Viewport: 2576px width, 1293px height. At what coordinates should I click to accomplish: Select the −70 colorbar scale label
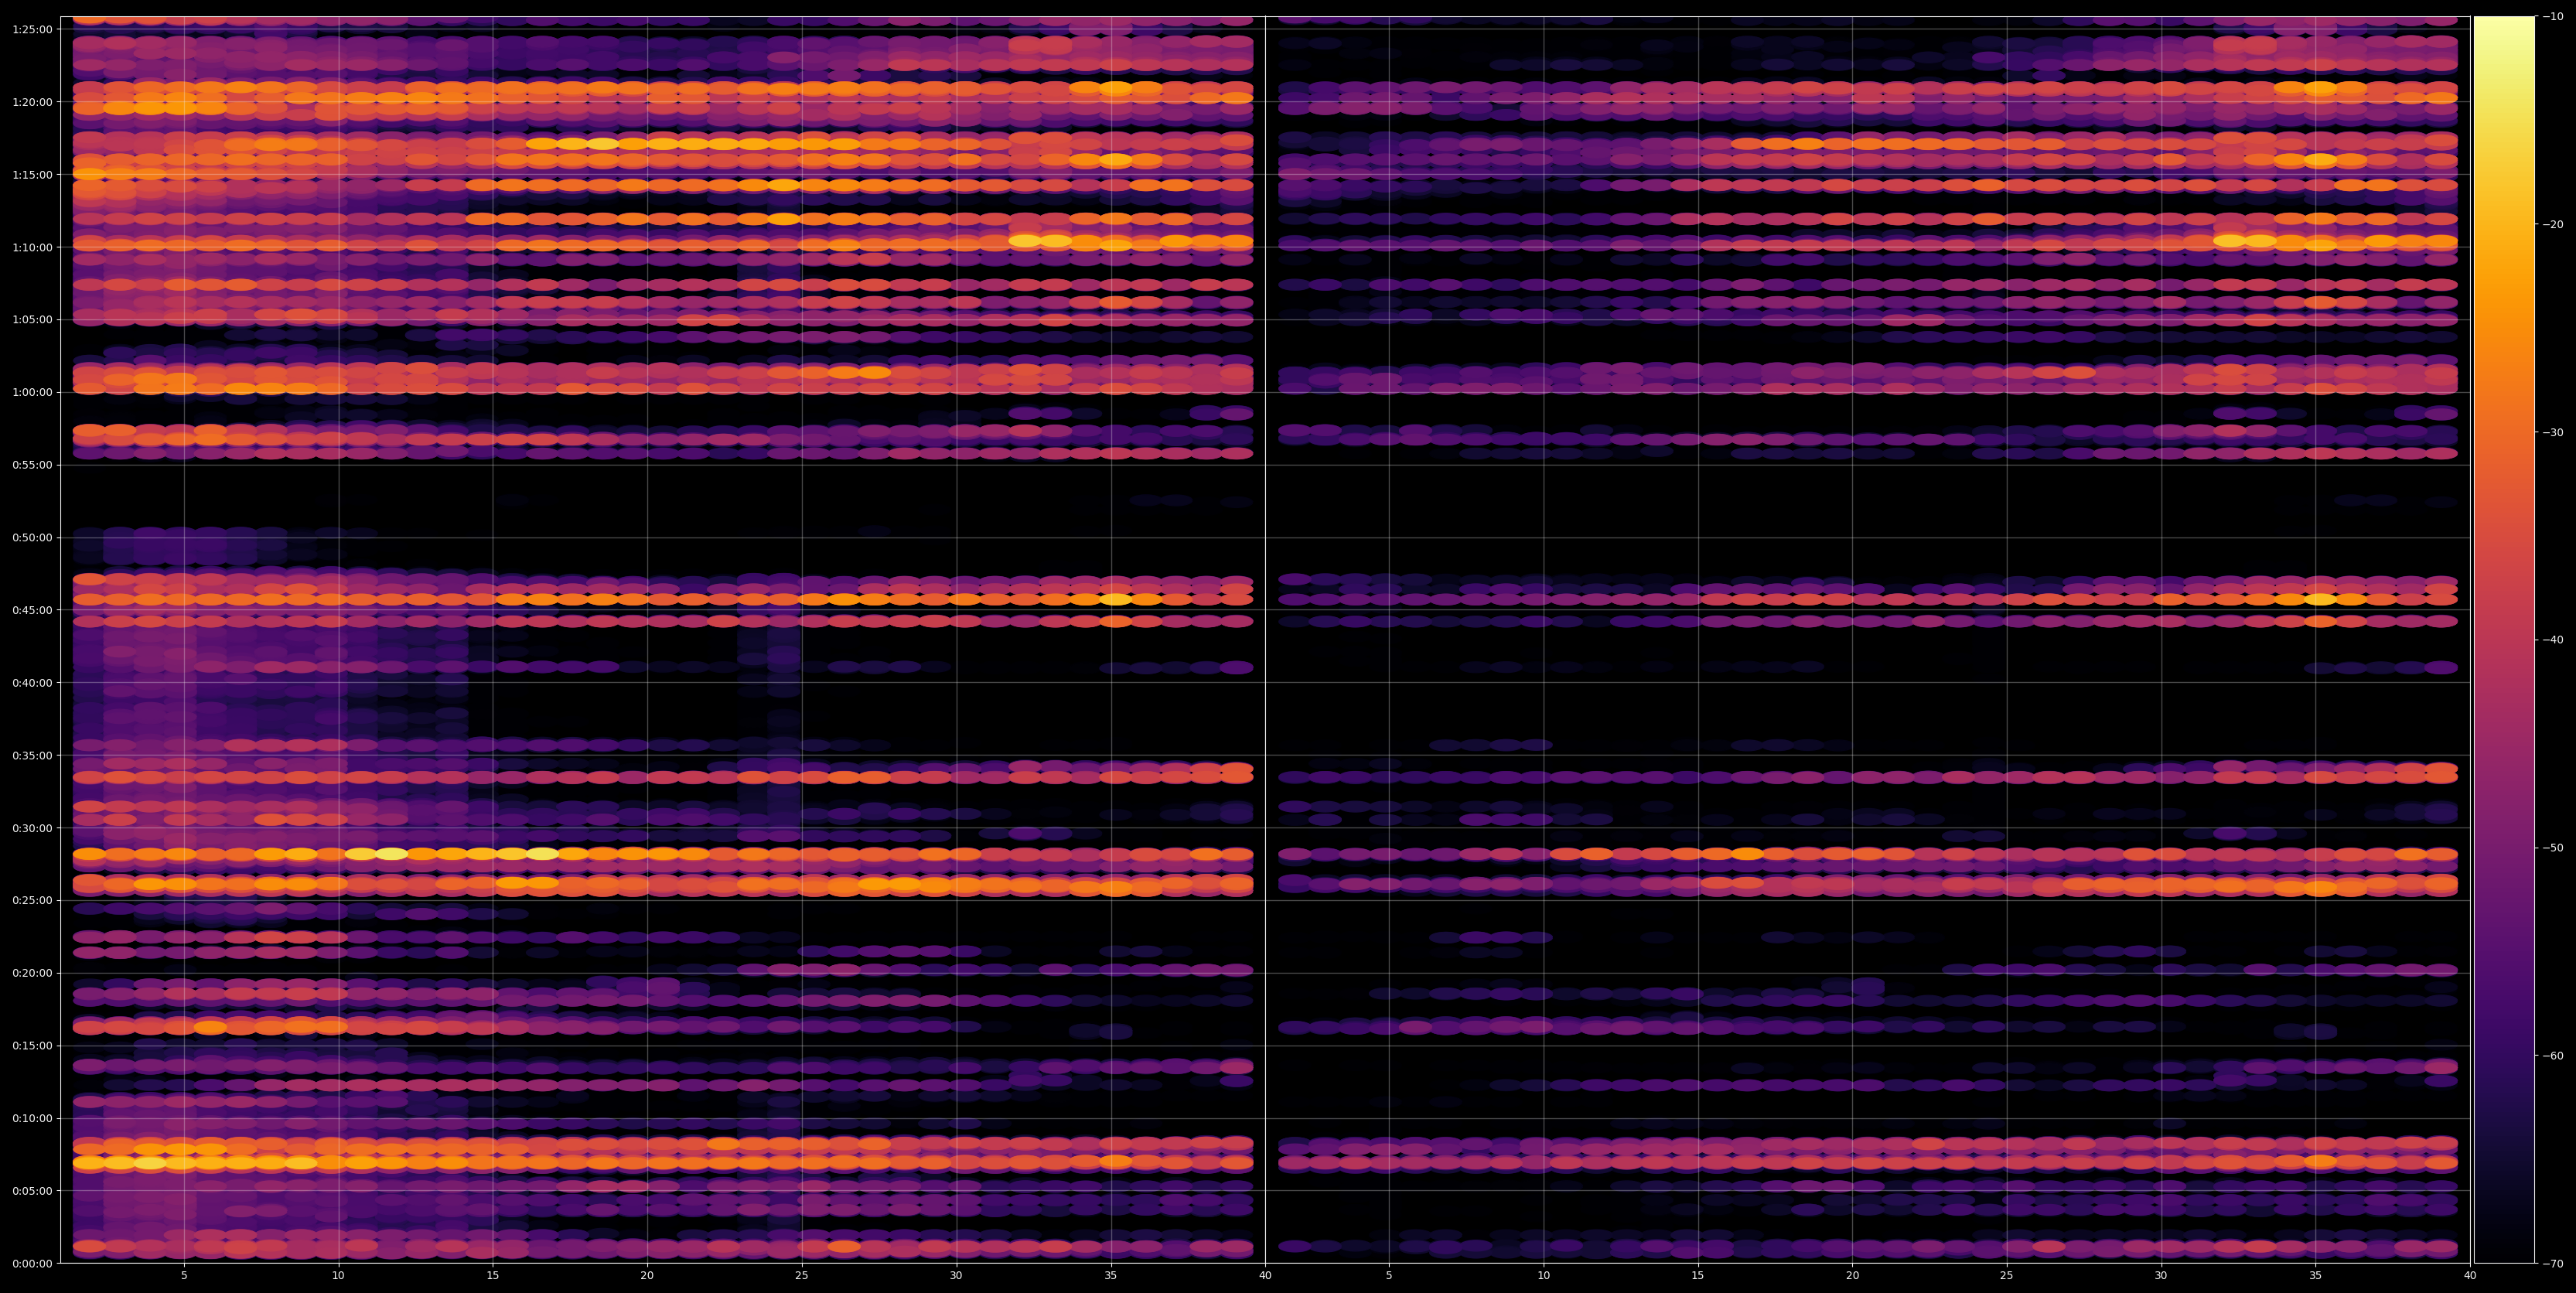[x=2552, y=1264]
